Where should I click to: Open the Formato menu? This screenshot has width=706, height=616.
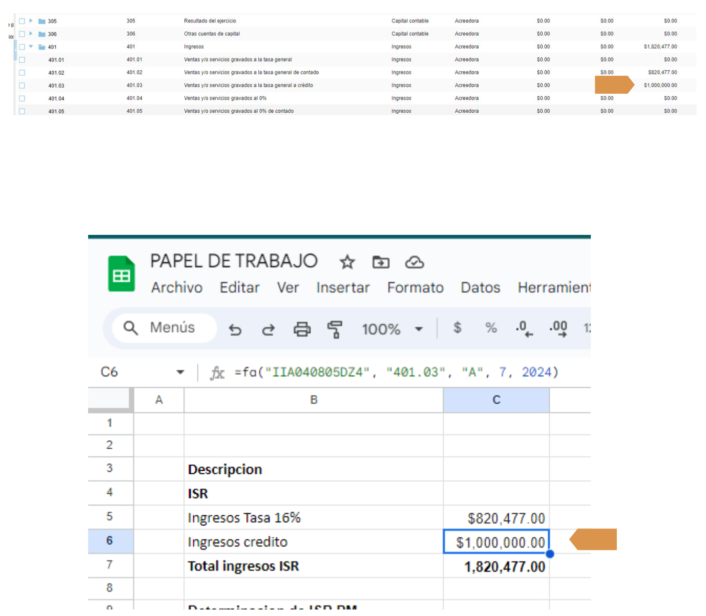tap(415, 287)
